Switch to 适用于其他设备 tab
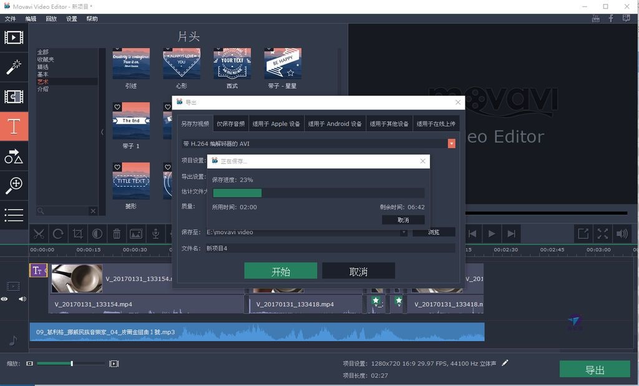639x386 pixels. (389, 124)
